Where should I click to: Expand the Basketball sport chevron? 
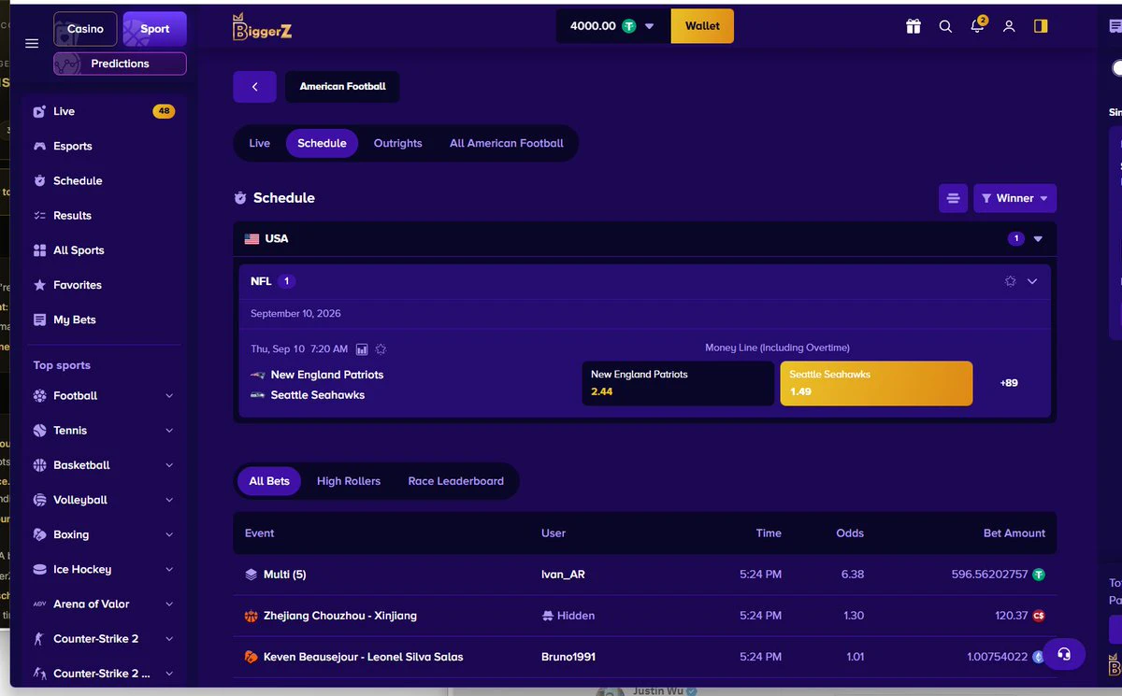click(x=169, y=465)
